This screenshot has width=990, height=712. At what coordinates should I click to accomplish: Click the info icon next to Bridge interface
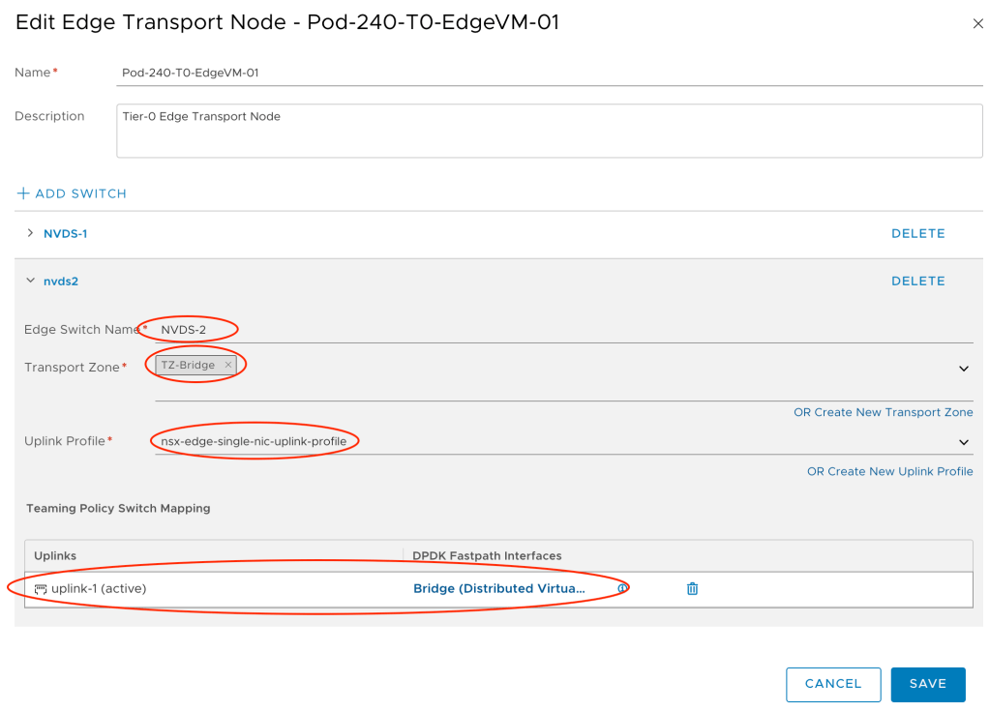623,588
